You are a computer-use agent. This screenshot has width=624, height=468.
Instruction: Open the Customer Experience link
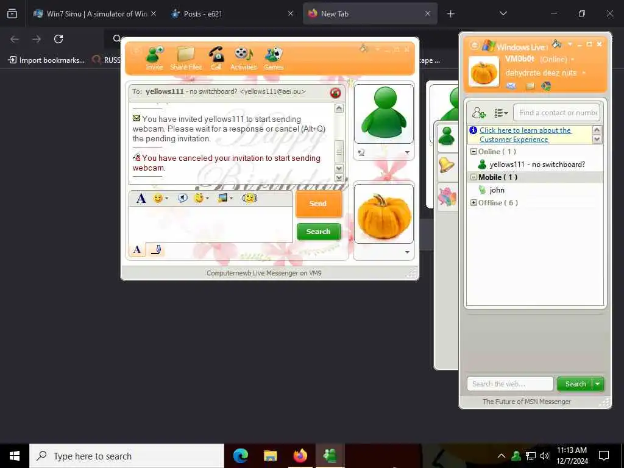click(x=525, y=135)
